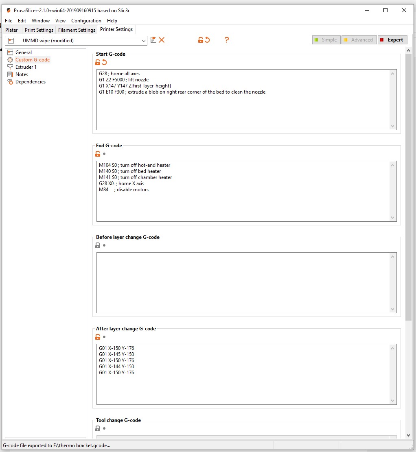Select General in the sidebar
This screenshot has width=416, height=452.
pos(24,52)
